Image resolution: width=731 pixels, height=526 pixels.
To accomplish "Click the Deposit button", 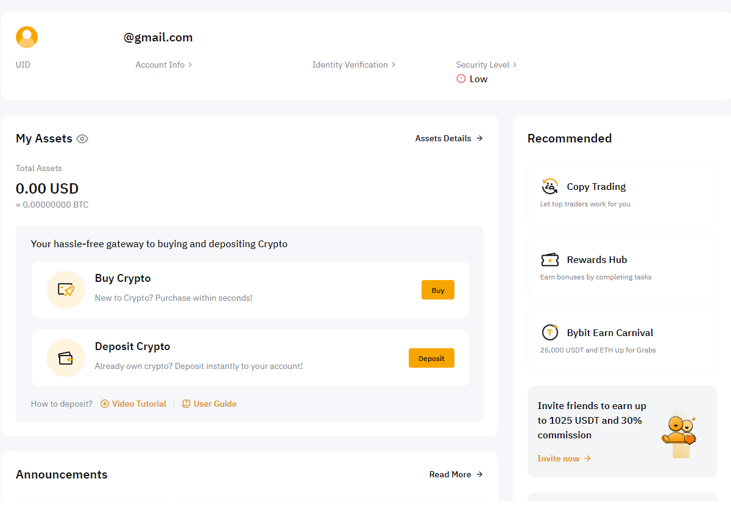I will tap(431, 358).
